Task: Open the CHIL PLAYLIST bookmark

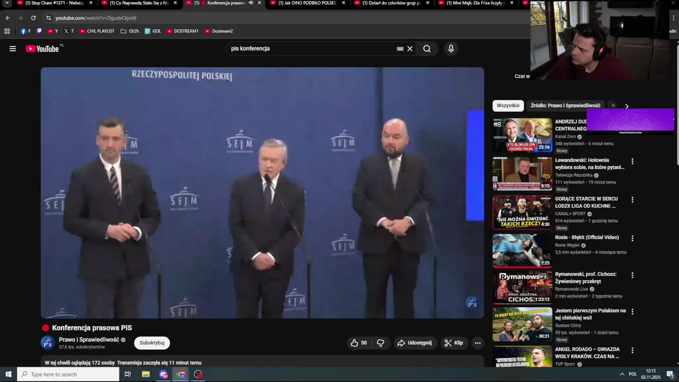Action: [97, 31]
